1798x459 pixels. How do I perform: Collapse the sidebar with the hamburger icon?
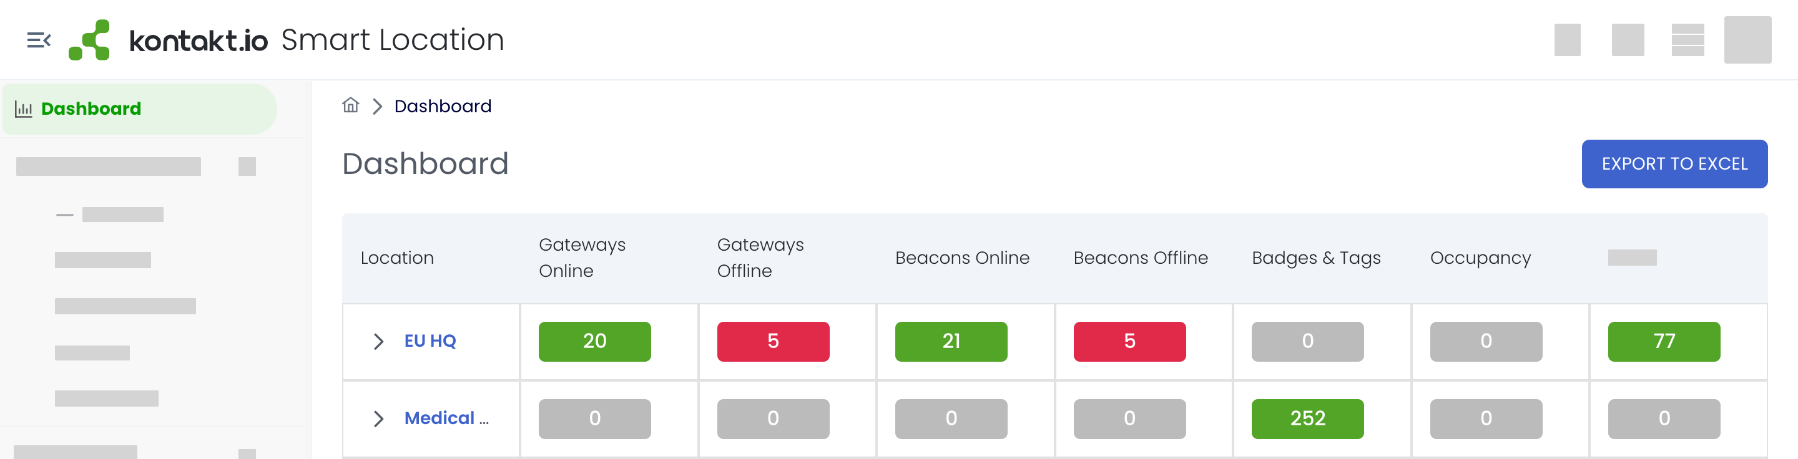pyautogui.click(x=38, y=41)
